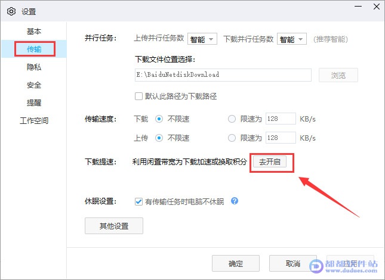Click the 取消 button
This screenshot has height=280, width=385.
(x=293, y=263)
